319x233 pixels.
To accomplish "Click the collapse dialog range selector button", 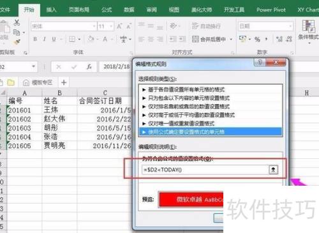I will (274, 170).
